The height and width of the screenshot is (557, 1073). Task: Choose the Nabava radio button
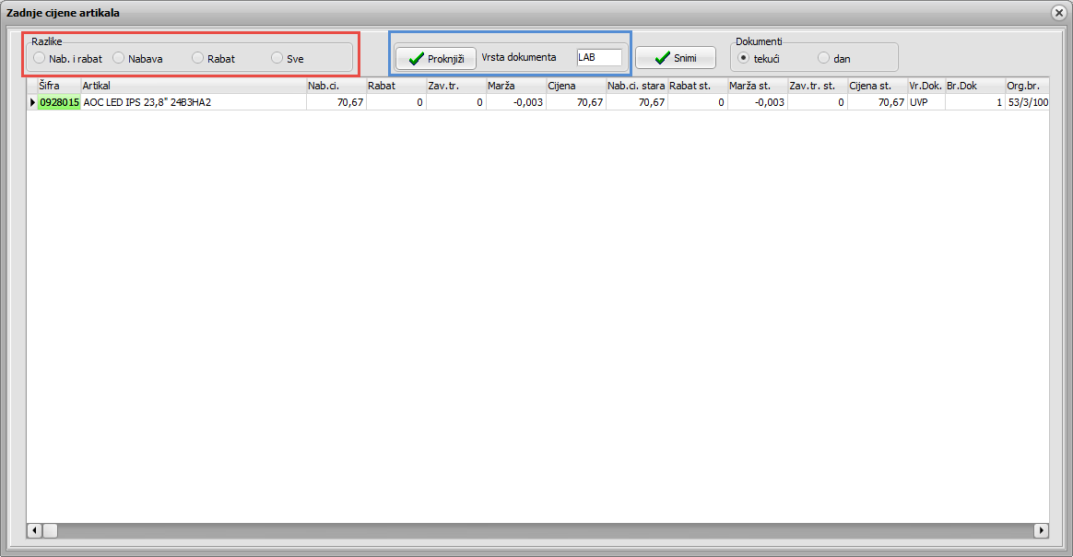tap(119, 58)
